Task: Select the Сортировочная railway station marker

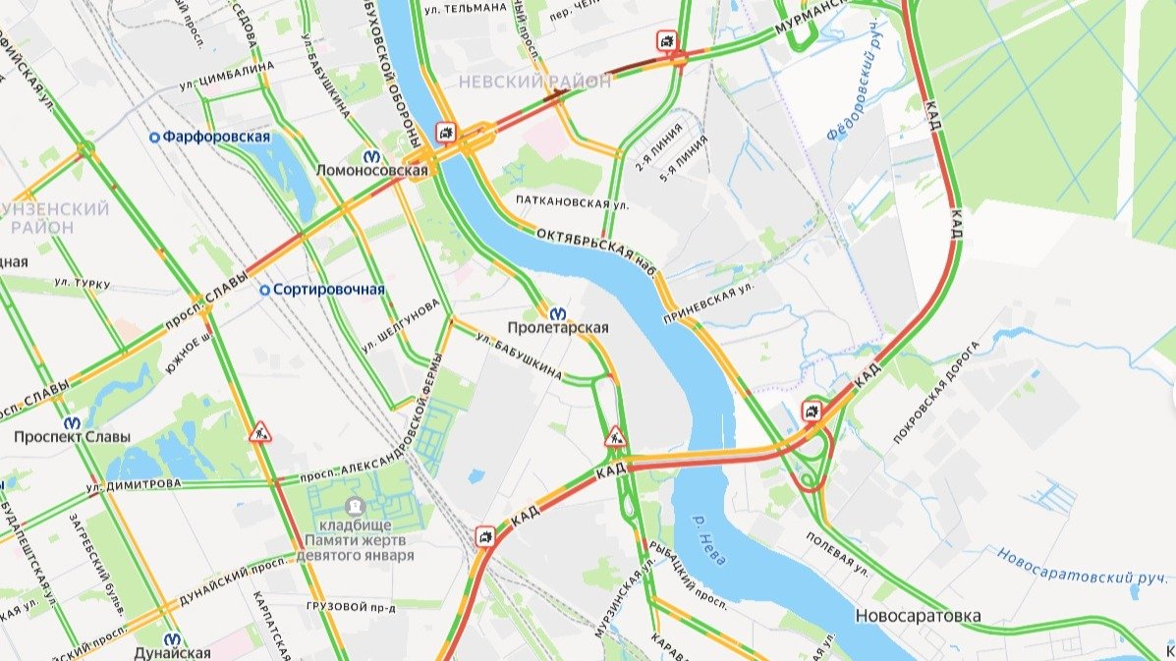Action: pos(264,290)
